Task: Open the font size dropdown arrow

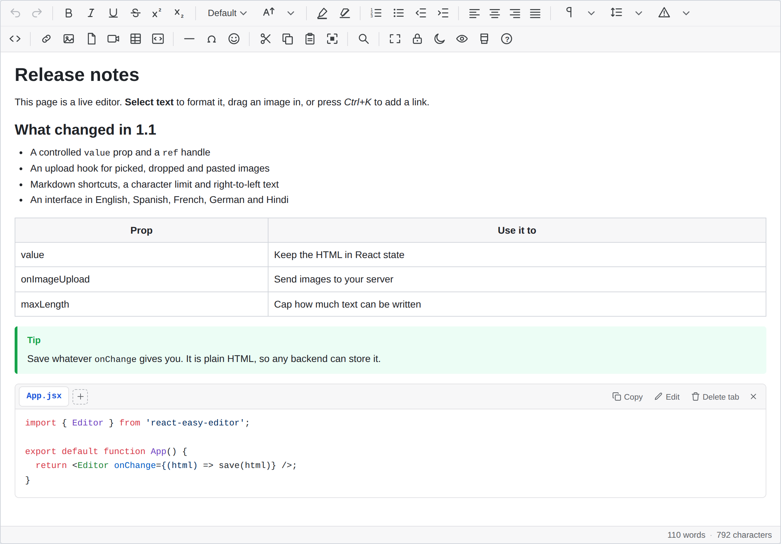Action: pyautogui.click(x=290, y=13)
